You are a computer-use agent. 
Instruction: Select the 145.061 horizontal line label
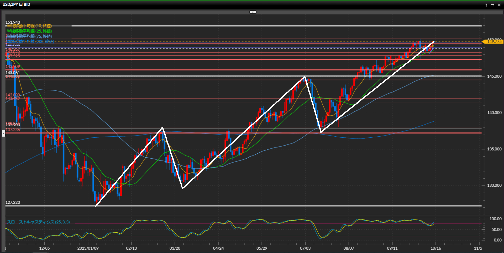[13, 73]
